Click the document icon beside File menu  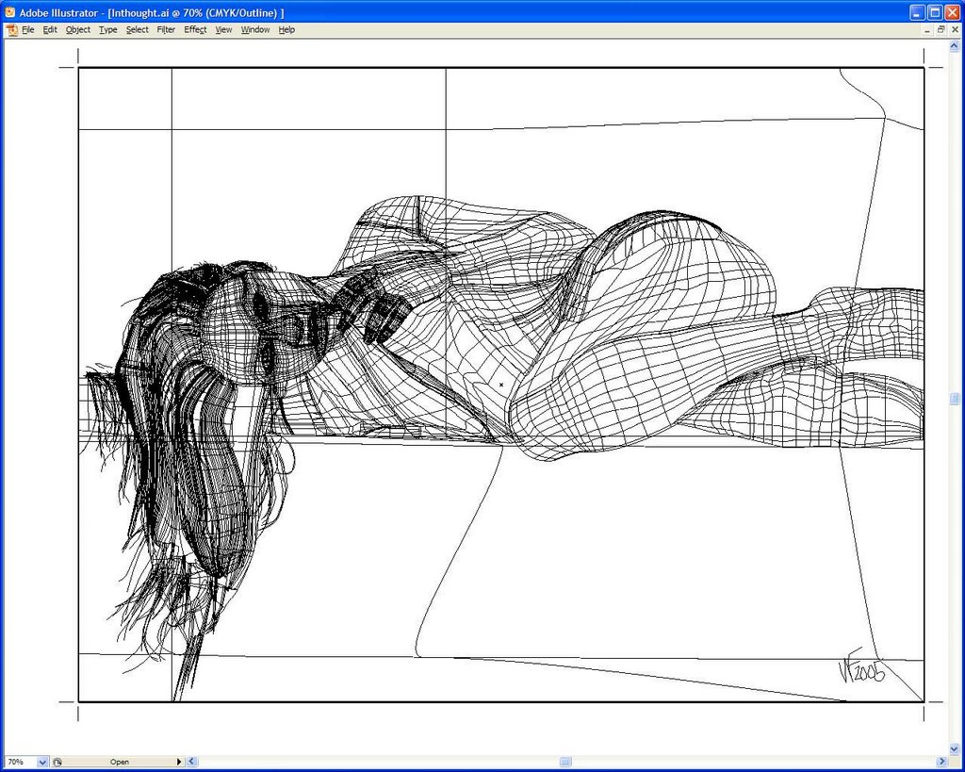click(x=11, y=30)
